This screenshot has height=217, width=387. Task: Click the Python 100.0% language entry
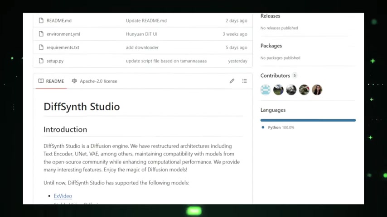tap(278, 127)
